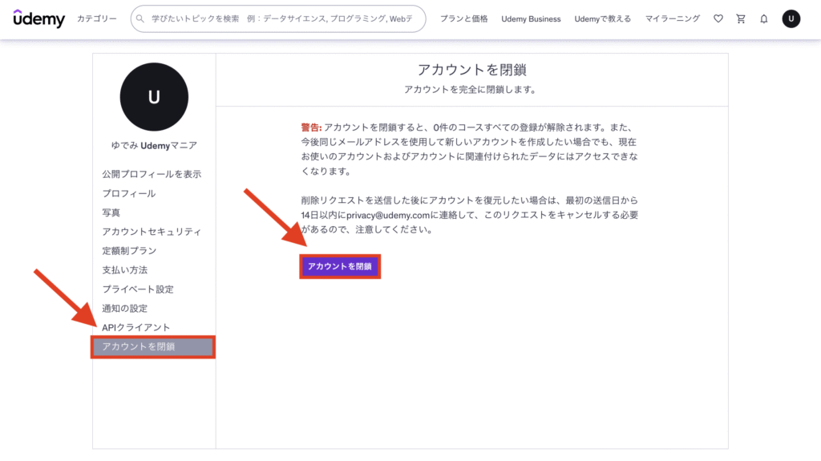
Task: Open アカウントセキュリティ settings in sidebar
Action: 152,232
